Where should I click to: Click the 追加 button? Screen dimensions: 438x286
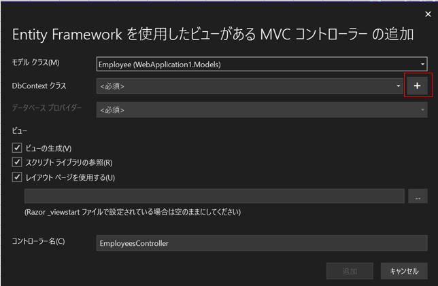click(x=350, y=271)
